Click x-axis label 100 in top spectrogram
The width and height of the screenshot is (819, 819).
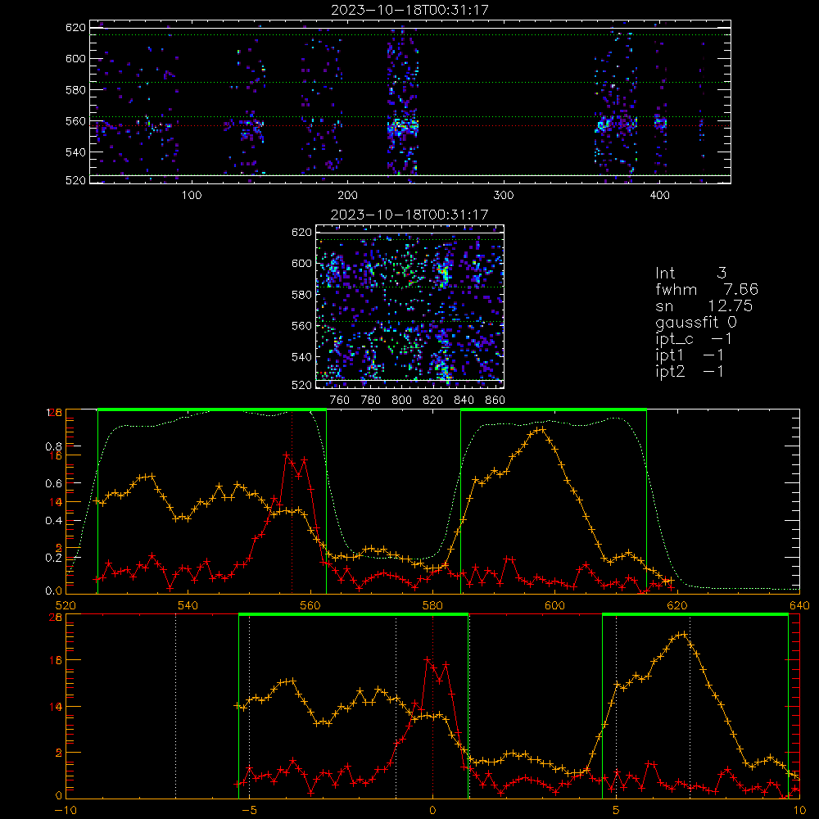[x=192, y=196]
